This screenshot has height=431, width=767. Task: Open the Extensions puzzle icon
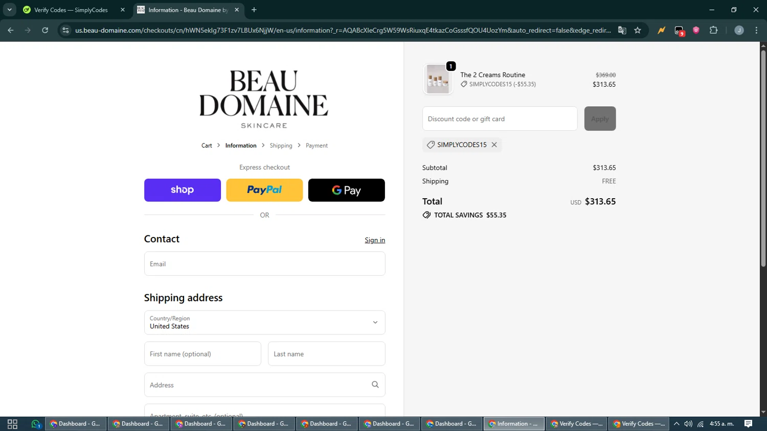point(714,31)
